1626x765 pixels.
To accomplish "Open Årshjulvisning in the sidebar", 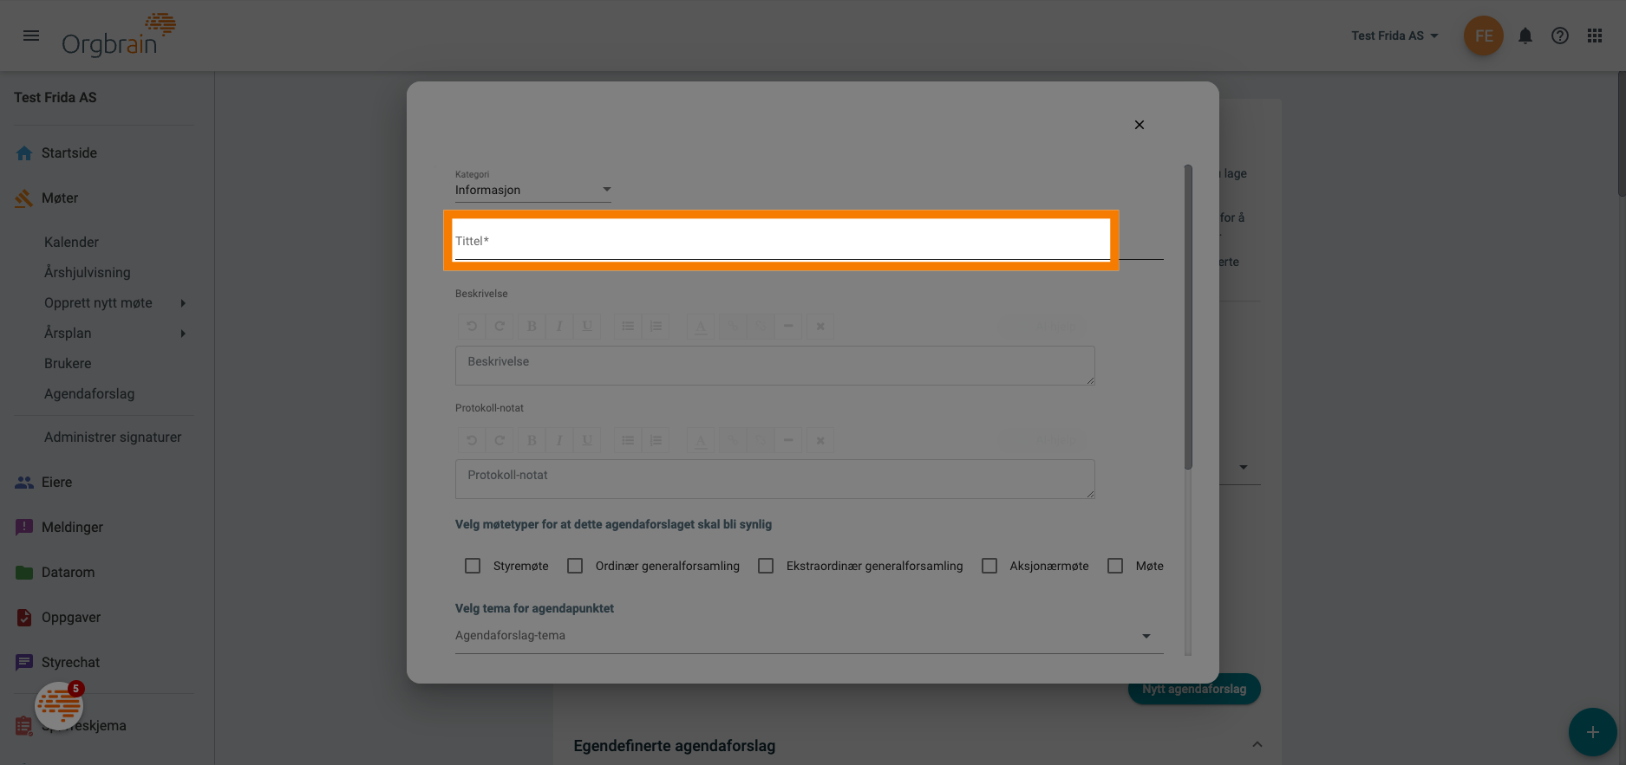I will [x=88, y=273].
